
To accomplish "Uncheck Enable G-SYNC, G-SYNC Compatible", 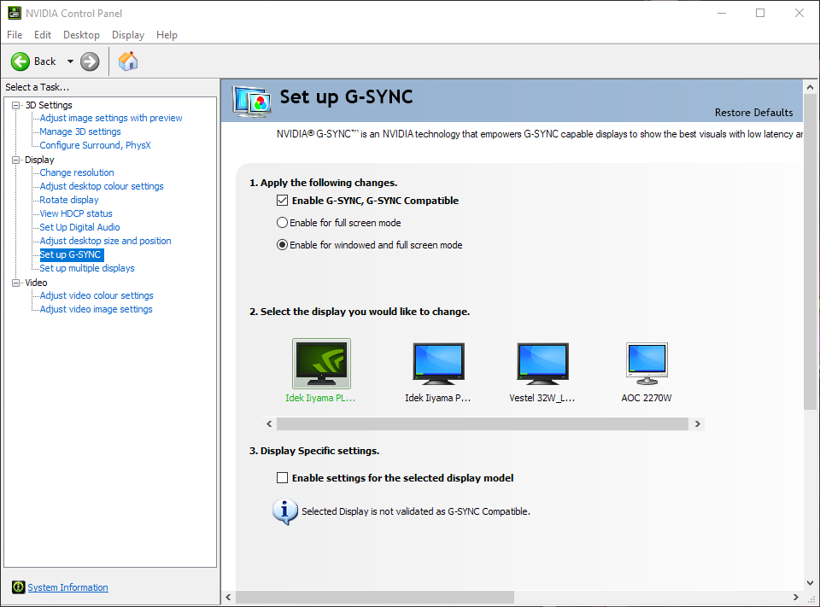I will tap(283, 201).
